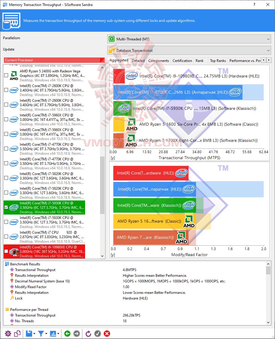Go back with the green arrow button

tap(67, 334)
